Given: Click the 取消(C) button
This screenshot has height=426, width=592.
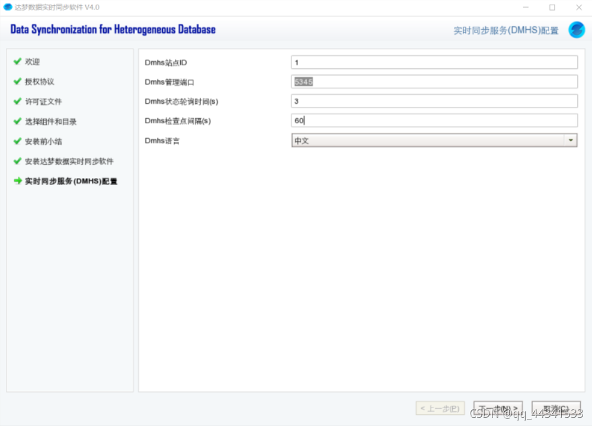Looking at the screenshot, I should pyautogui.click(x=556, y=409).
